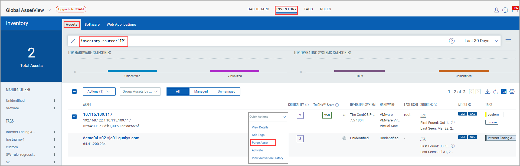Click OS status icon for demo04 row
The height and width of the screenshot is (166, 520).
[x=344, y=138]
